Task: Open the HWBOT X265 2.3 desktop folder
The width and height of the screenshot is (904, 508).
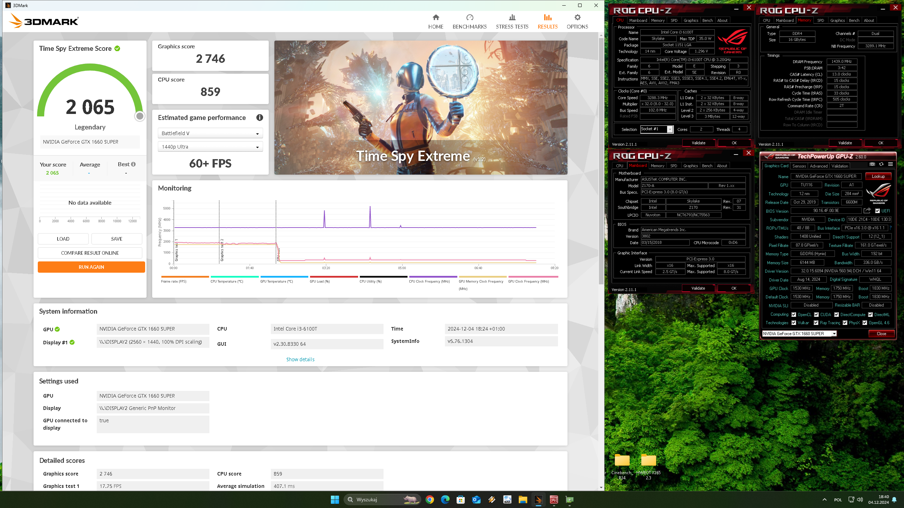Action: (648, 466)
